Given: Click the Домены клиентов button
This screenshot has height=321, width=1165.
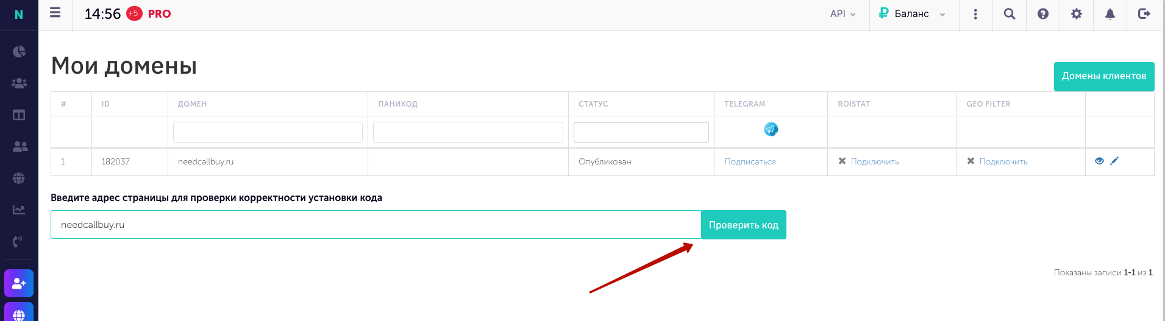Looking at the screenshot, I should coord(1103,76).
